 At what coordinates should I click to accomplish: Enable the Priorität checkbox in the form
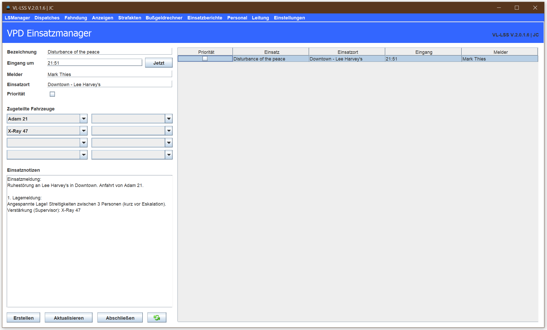click(52, 94)
